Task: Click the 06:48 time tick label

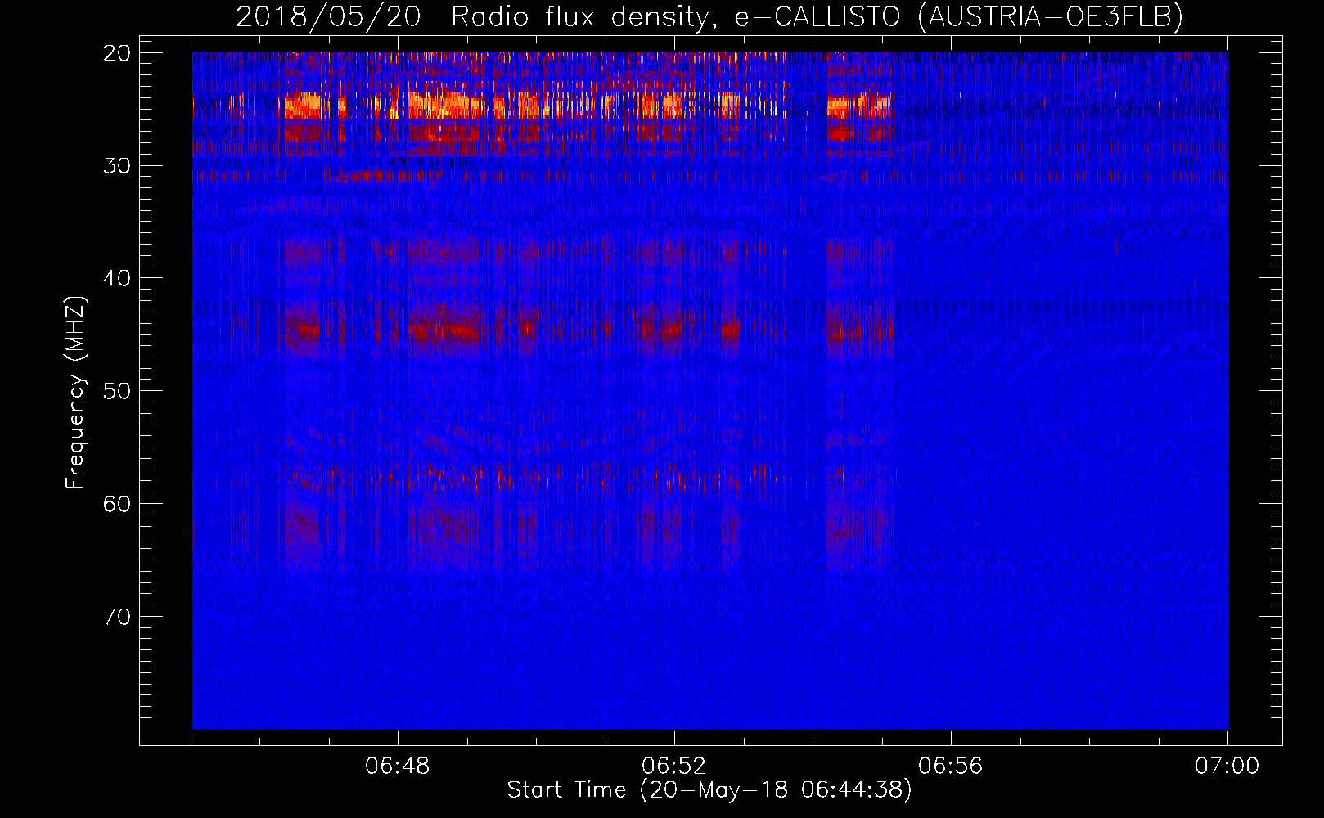Action: [x=398, y=766]
